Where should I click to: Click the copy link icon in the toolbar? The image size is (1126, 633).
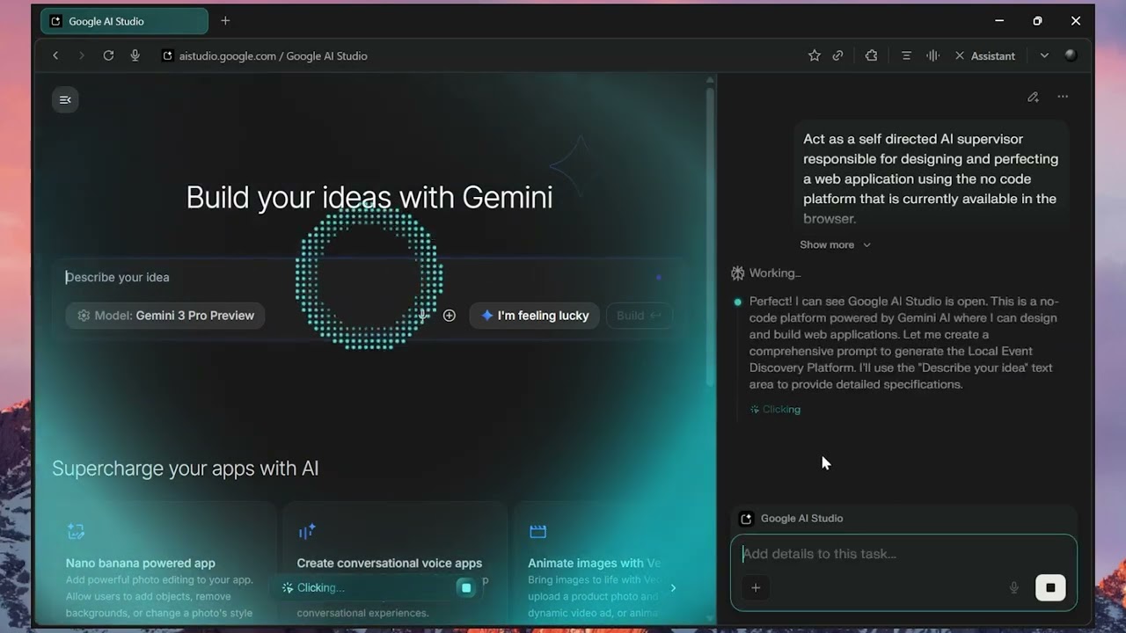click(838, 55)
